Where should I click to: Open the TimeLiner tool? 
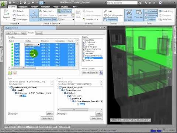pyautogui.click(x=139, y=15)
